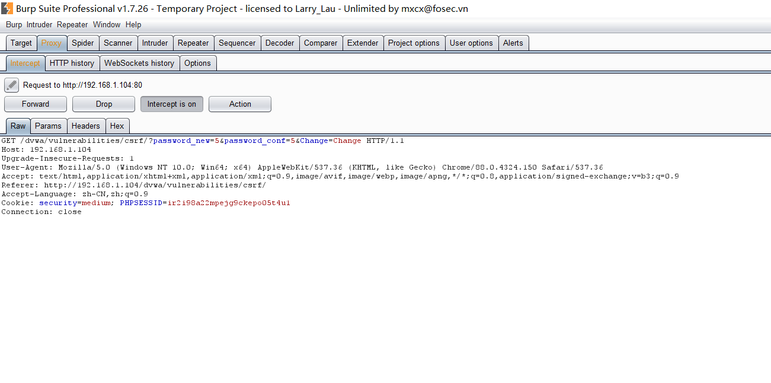Open the Intruder menu in menu bar

pyautogui.click(x=39, y=25)
